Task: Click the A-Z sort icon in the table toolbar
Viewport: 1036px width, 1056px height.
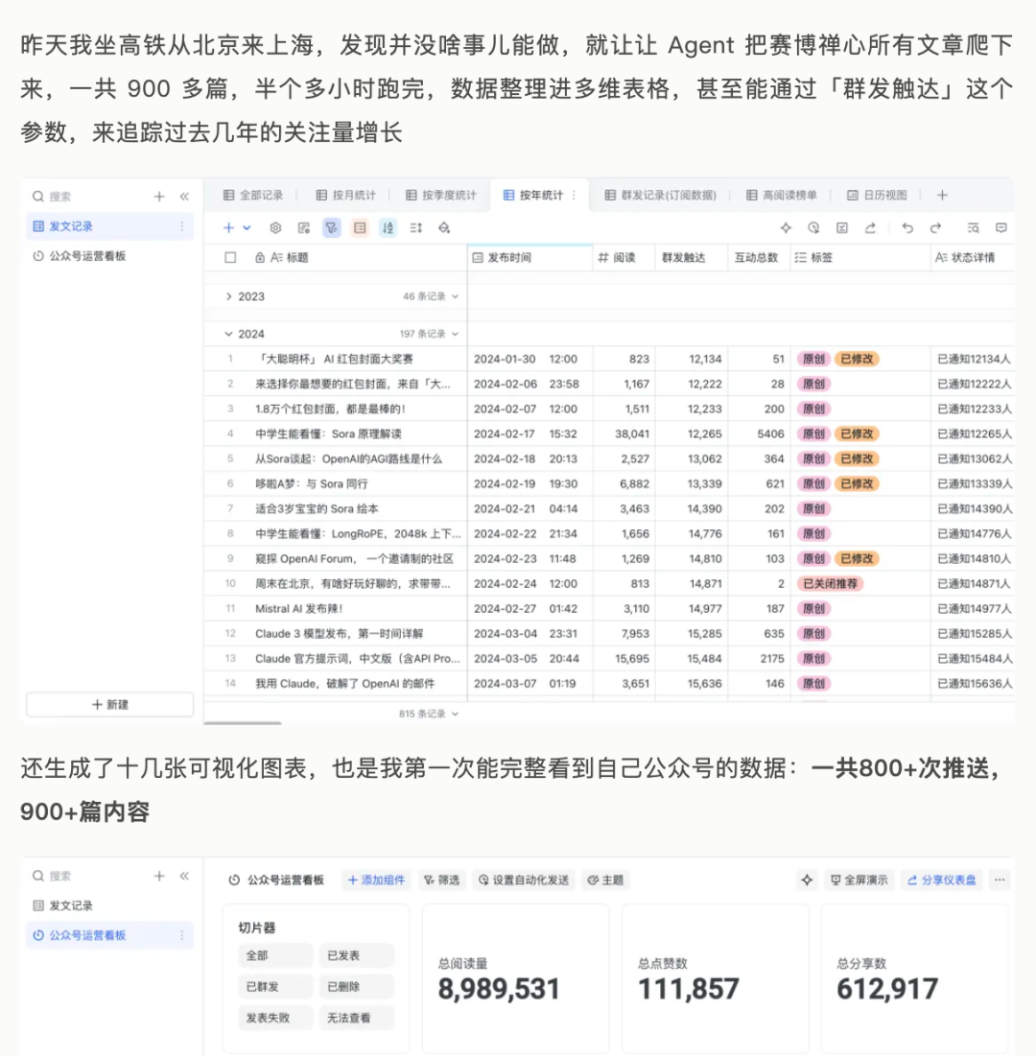Action: click(x=388, y=228)
